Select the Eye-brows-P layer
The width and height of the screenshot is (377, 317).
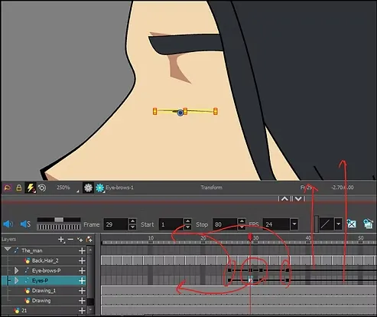[x=47, y=270]
